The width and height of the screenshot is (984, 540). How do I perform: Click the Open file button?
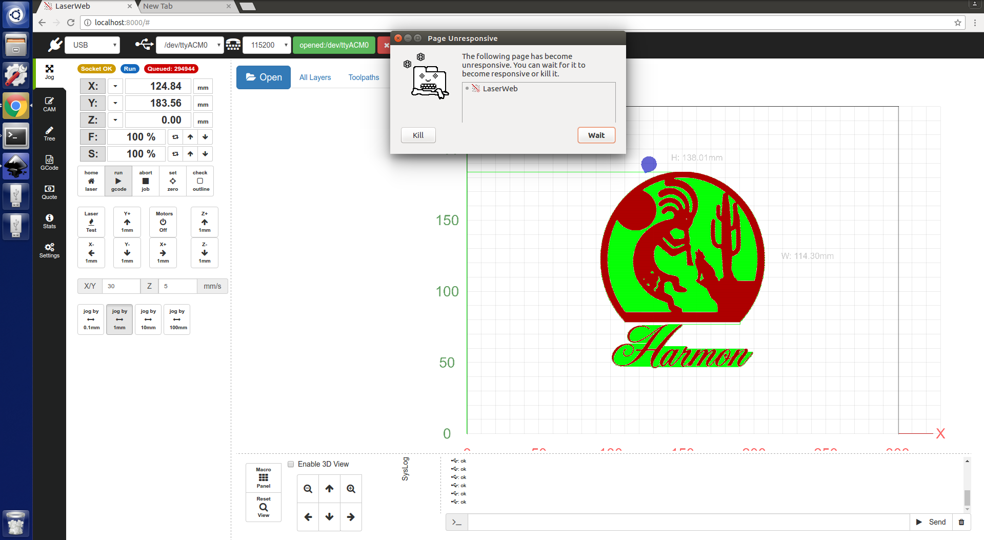pos(264,77)
